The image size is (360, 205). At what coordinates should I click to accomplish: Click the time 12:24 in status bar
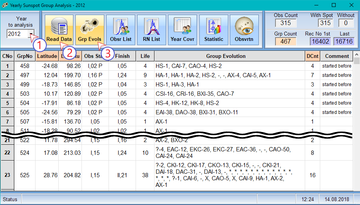click(307, 199)
